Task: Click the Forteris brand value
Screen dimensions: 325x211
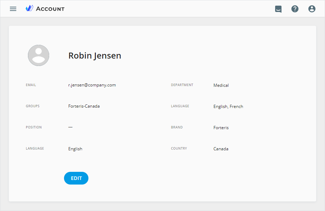Action: tap(221, 128)
